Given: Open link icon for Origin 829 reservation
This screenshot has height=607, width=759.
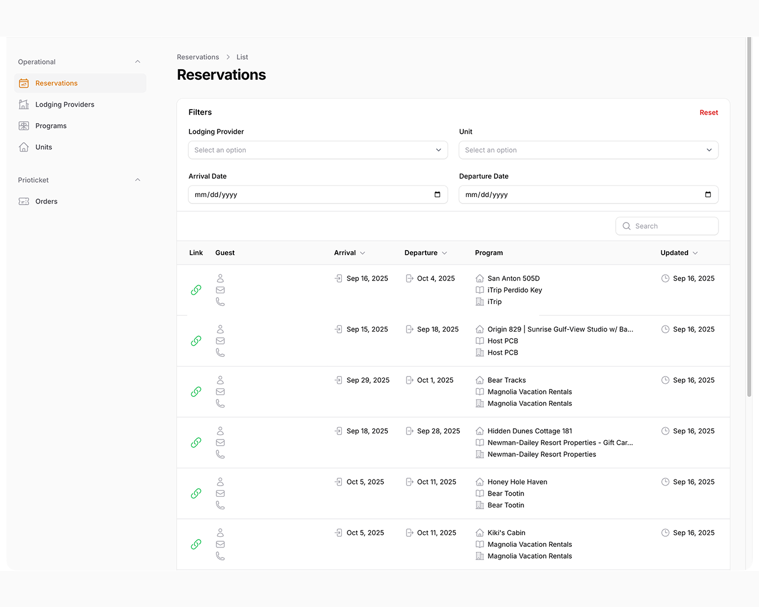Looking at the screenshot, I should click(196, 341).
